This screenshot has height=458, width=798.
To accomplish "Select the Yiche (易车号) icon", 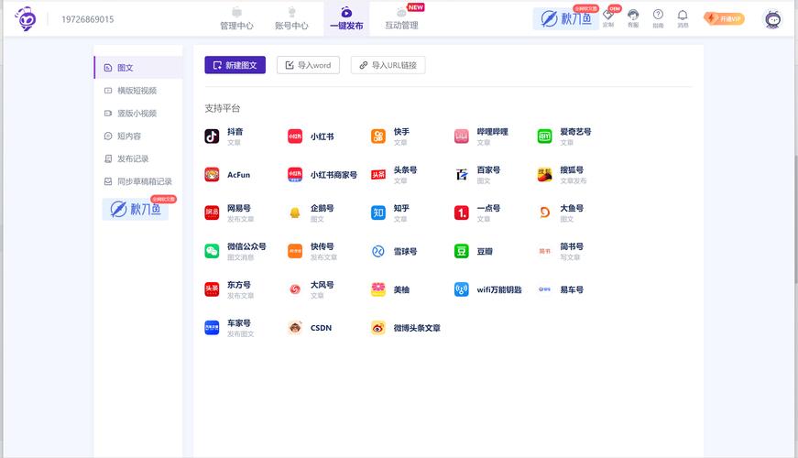I will click(544, 289).
